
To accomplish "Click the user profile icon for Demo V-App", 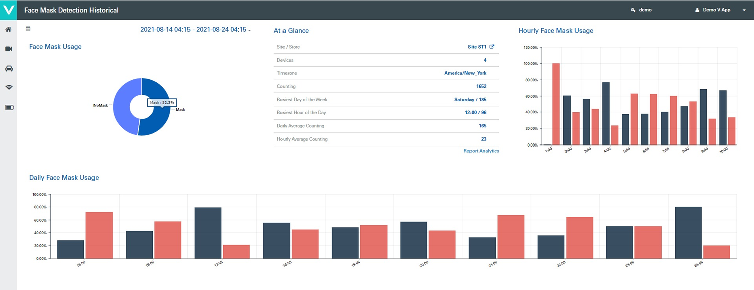I will tap(697, 9).
